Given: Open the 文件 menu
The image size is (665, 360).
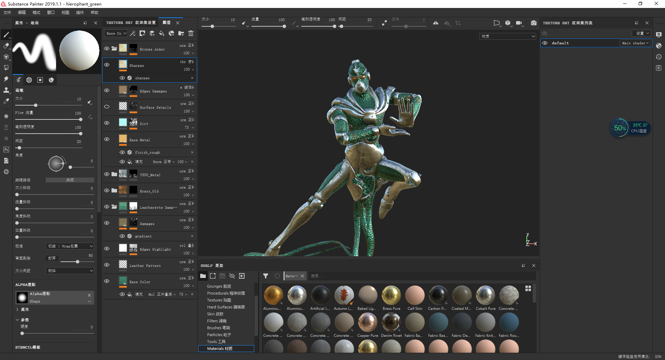Looking at the screenshot, I should click(x=7, y=12).
